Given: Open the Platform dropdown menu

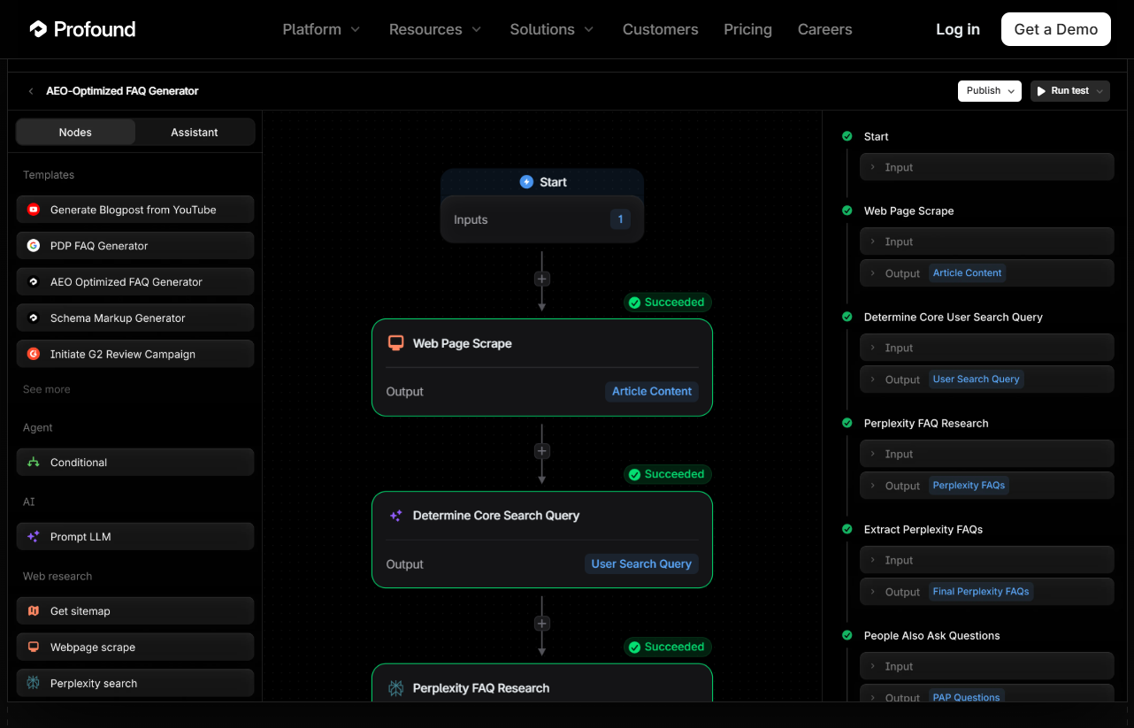Looking at the screenshot, I should (x=321, y=29).
